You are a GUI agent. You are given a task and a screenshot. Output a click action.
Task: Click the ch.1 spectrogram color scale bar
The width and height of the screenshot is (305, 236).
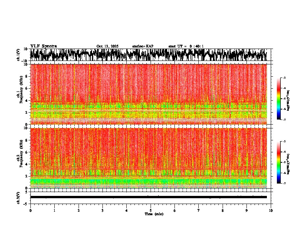pos(278,99)
